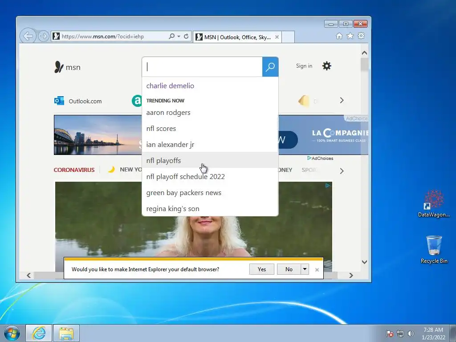Click the blue MSN search button
The height and width of the screenshot is (342, 456).
(270, 67)
